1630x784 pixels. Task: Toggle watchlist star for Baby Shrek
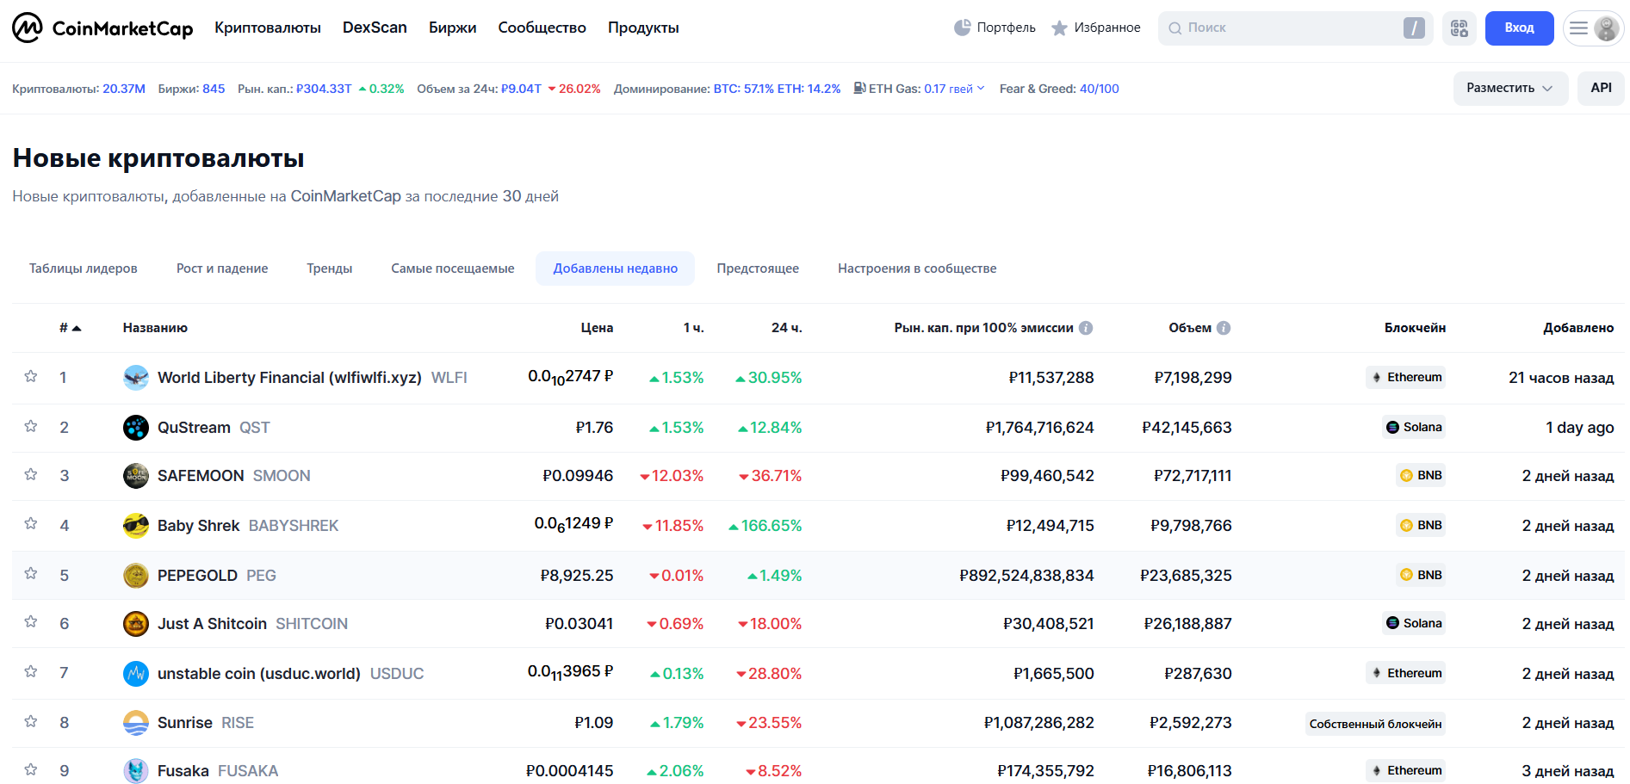pyautogui.click(x=31, y=524)
